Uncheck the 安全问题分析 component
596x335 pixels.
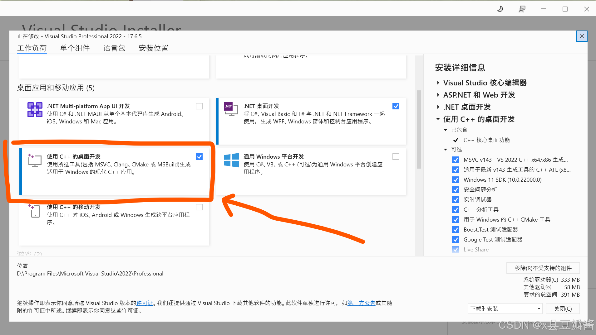tap(456, 190)
